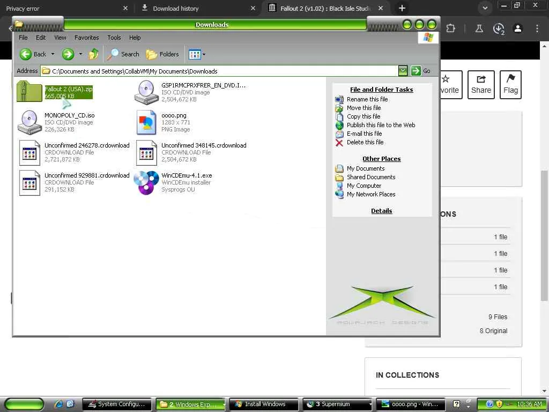Click Move this file task
This screenshot has width=549, height=412.
coord(364,108)
